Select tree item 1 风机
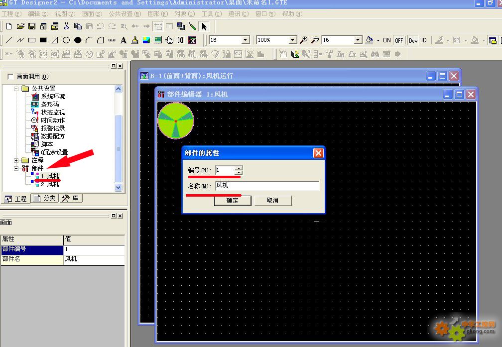 coord(50,176)
